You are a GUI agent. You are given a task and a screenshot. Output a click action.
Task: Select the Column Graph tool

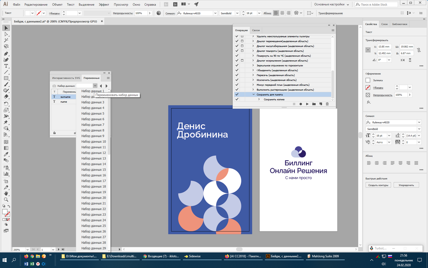pyautogui.click(x=6, y=174)
